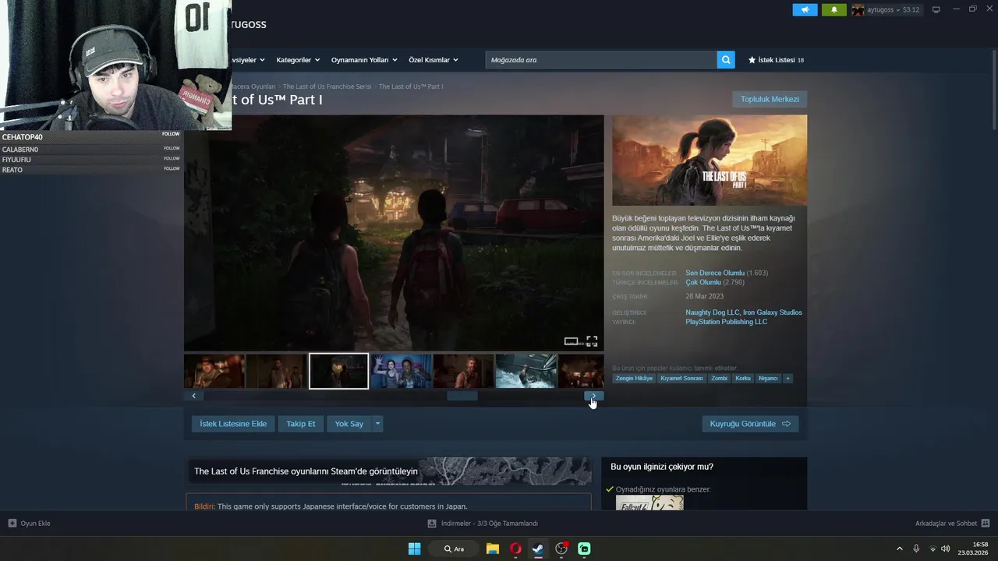Expand Oynamanın Yolları dropdown menu

coord(364,60)
